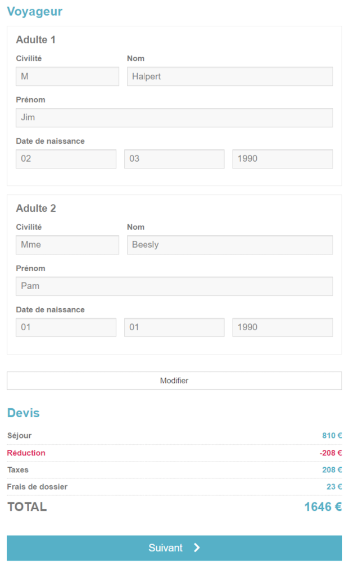
Task: Click the TOTAL amount 1646 €
Action: [x=323, y=507]
